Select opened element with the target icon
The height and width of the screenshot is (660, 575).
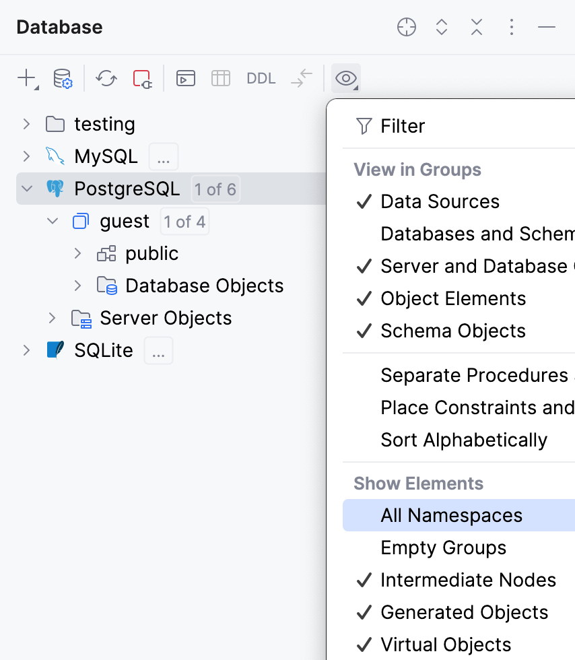pos(407,28)
